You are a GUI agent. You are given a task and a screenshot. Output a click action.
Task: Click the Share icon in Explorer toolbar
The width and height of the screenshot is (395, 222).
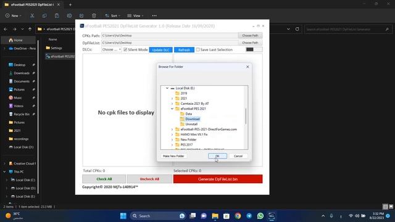coord(81,15)
